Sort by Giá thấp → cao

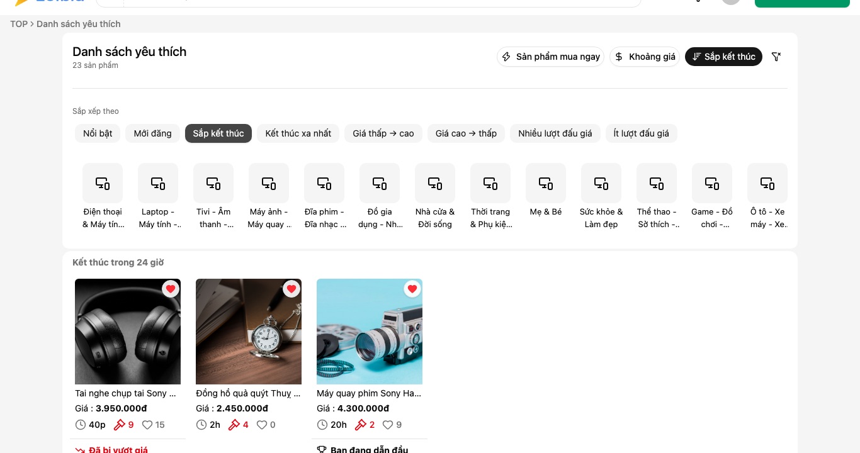click(383, 133)
